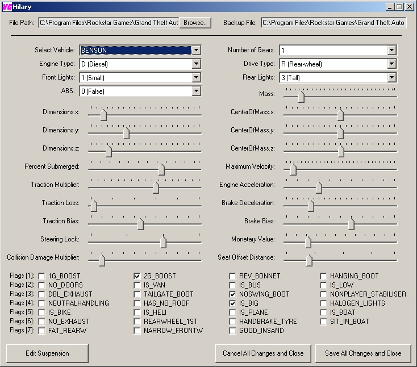This screenshot has width=417, height=367.
Task: Maximize the Hilary window
Action: point(399,7)
